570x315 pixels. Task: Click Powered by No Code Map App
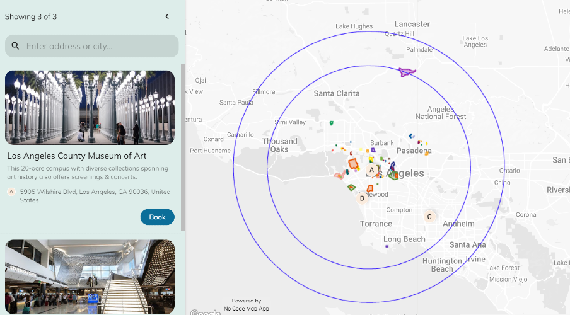pyautogui.click(x=247, y=304)
